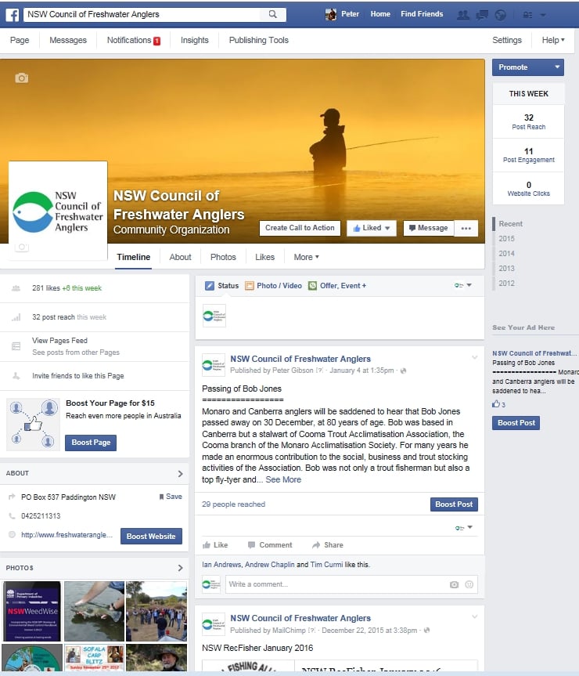
Task: Click the Ian Andrews name link
Action: (221, 565)
